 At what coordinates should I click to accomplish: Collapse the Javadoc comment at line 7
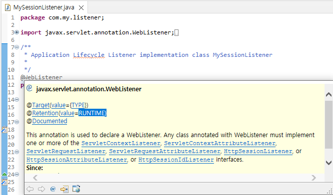point(17,47)
